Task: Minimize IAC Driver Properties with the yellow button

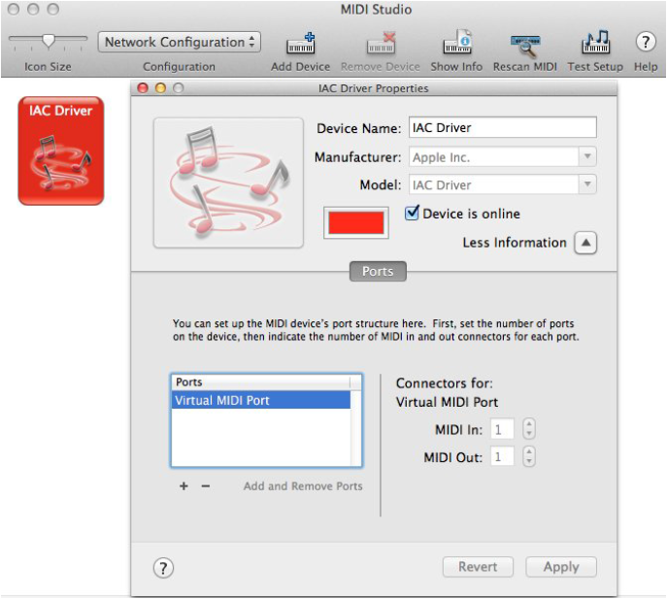Action: (160, 88)
